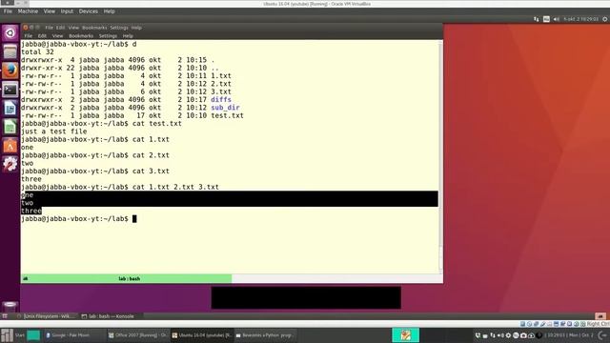Screen dimensions: 610x343
Task: Switch to 'Unix filesystem - Wik...' panel task
Action: [46, 316]
